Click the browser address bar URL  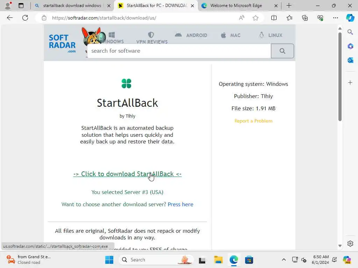(x=104, y=18)
